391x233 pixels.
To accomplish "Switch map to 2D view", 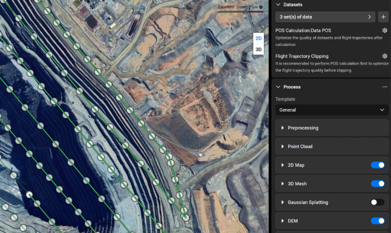I will (259, 38).
